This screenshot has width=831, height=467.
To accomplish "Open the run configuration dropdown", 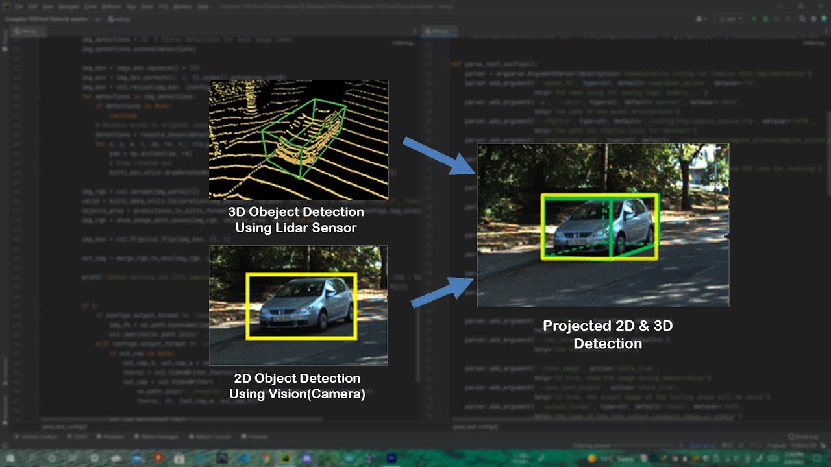I will point(732,19).
